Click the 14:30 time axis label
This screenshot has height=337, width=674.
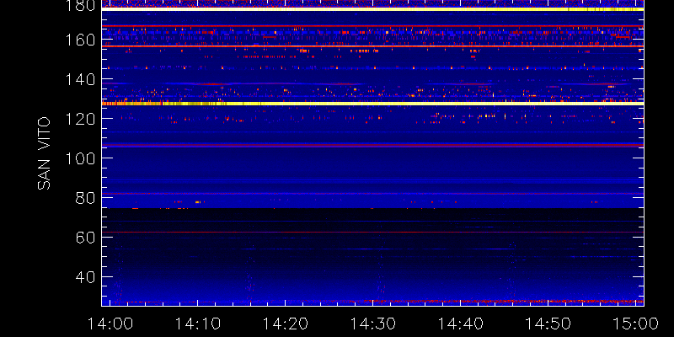point(372,324)
